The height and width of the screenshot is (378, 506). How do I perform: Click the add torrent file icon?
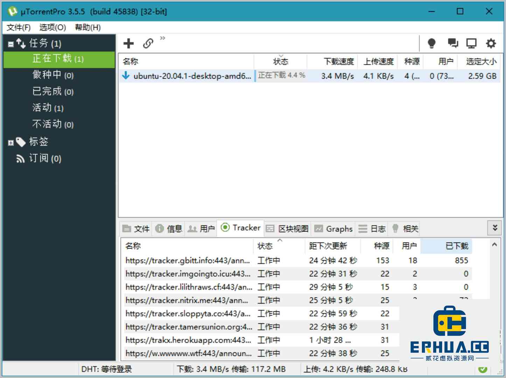click(x=128, y=43)
